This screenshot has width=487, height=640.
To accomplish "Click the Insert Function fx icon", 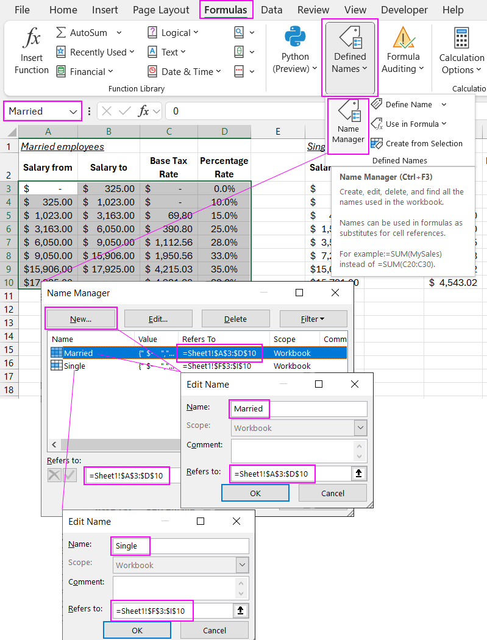I will (x=31, y=39).
